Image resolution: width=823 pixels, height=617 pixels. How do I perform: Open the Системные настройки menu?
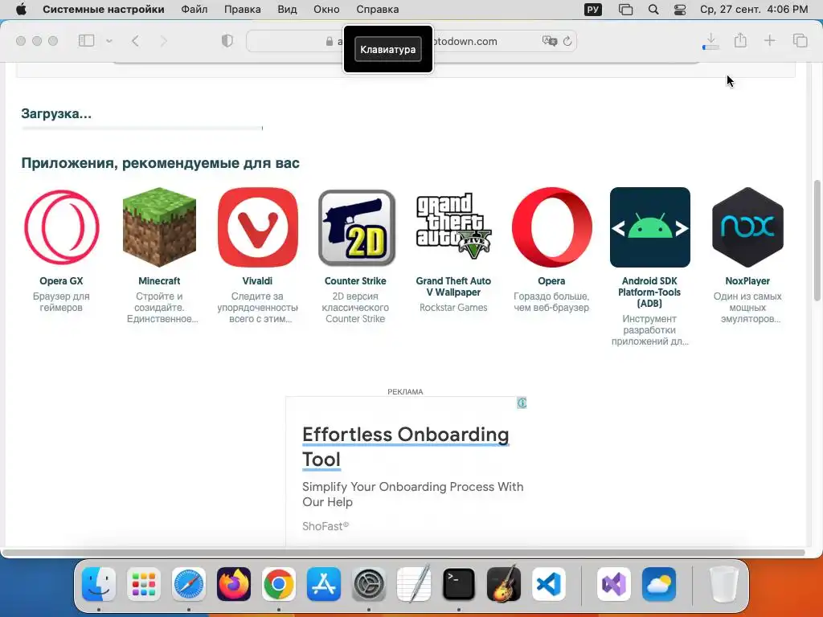[104, 10]
